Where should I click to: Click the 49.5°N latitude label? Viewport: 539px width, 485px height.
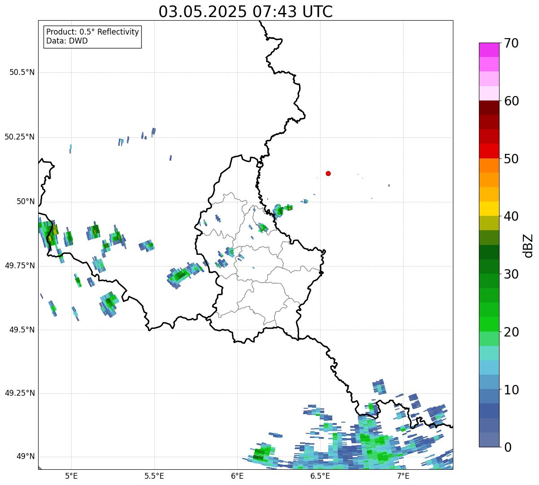coord(22,330)
